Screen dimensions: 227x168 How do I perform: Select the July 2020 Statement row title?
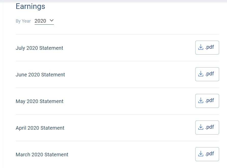39,48
